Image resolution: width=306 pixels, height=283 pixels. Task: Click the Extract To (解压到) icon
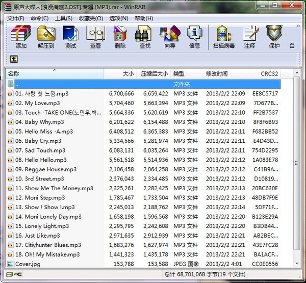pyautogui.click(x=46, y=37)
